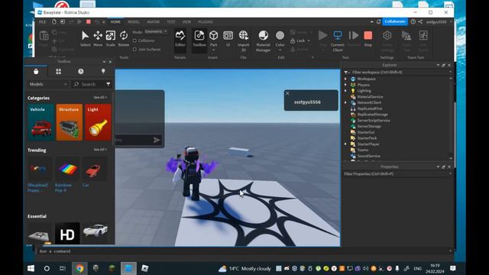The image size is (489, 275).
Task: Expand the Workspace tree node
Action: pos(345,79)
